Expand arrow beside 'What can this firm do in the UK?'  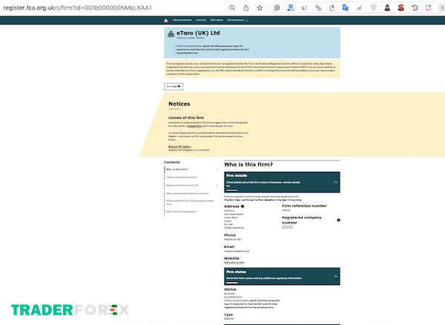(217, 186)
